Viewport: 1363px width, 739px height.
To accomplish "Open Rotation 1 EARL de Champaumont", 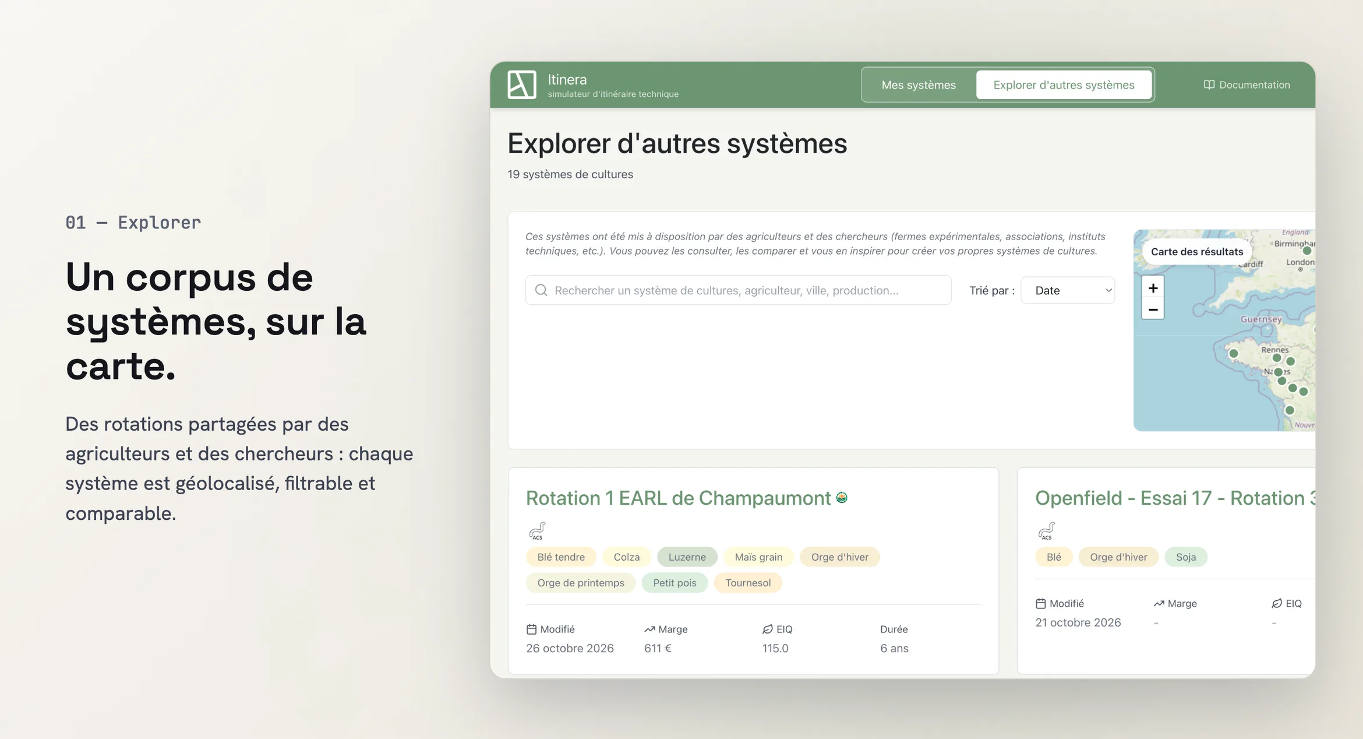I will pos(678,498).
